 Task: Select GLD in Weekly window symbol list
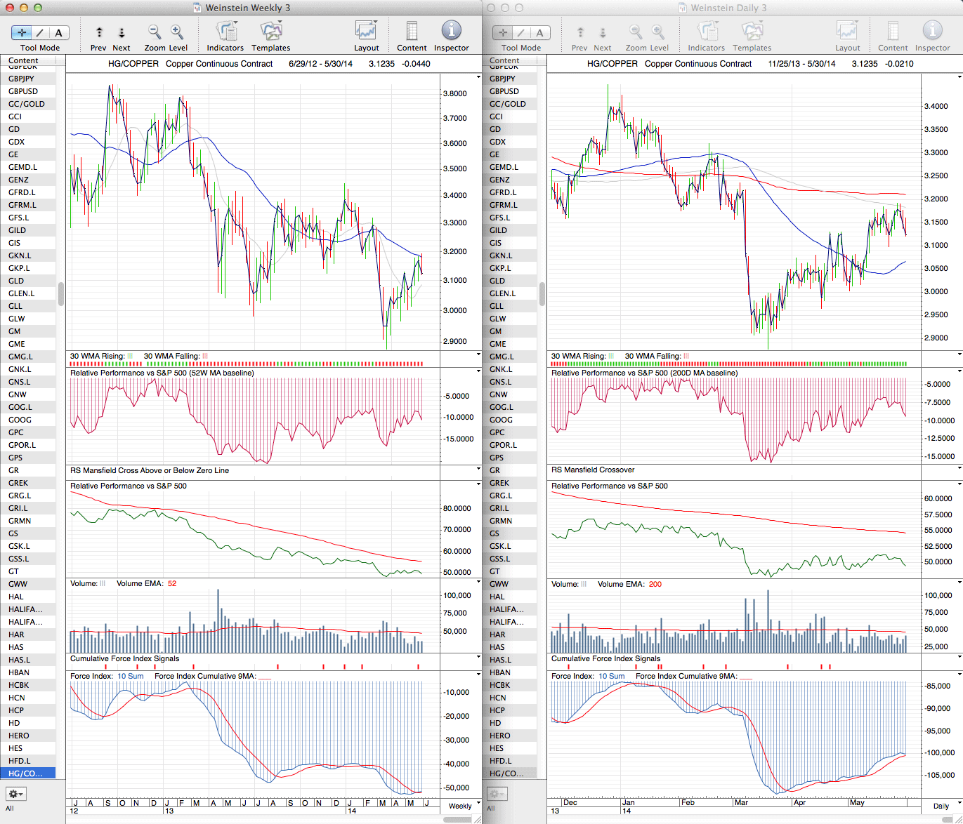[x=16, y=281]
